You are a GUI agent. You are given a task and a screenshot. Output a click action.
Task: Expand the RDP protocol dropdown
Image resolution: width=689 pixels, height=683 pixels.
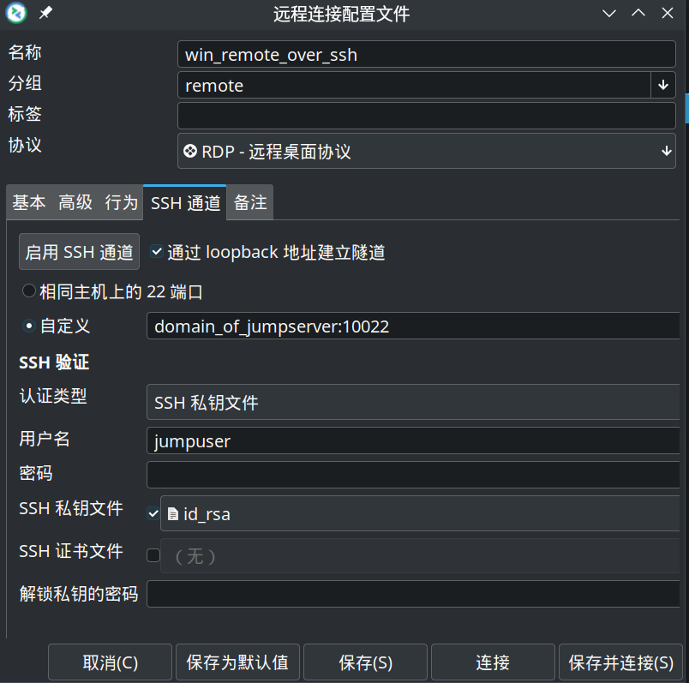pos(666,152)
